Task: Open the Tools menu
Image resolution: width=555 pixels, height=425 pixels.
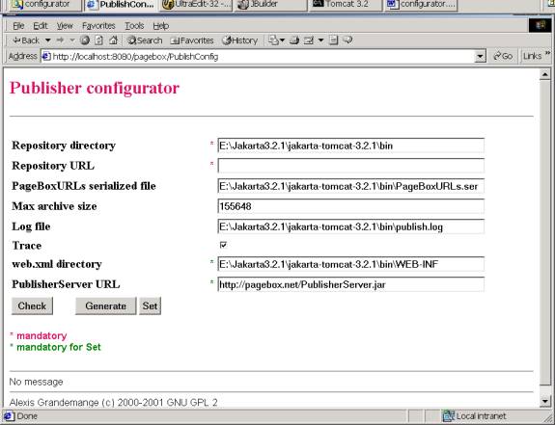Action: pyautogui.click(x=134, y=26)
